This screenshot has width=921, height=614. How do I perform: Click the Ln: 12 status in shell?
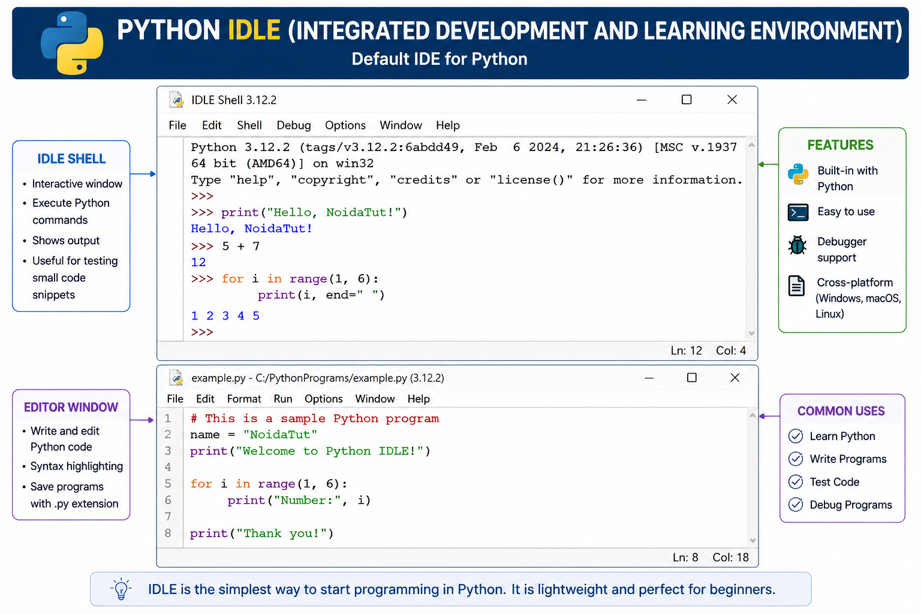[x=687, y=351]
